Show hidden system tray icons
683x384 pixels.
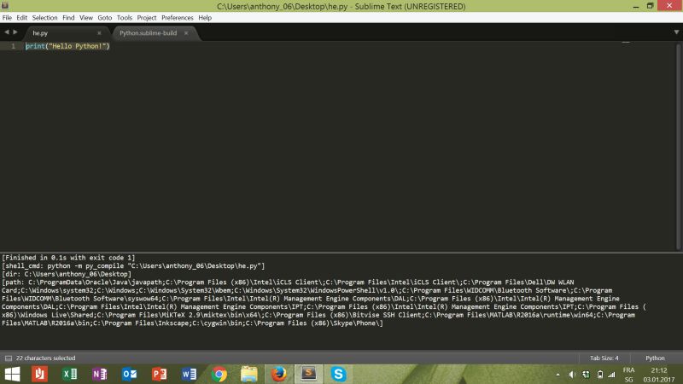[557, 375]
